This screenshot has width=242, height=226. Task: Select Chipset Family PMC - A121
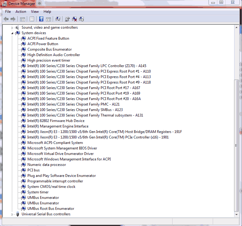(x=73, y=104)
